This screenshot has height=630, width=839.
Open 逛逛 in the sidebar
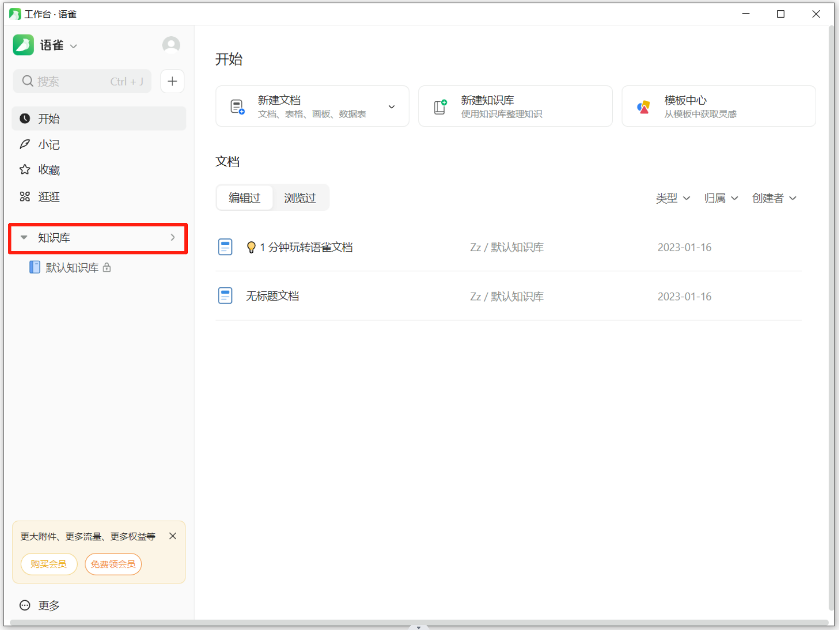(x=99, y=196)
